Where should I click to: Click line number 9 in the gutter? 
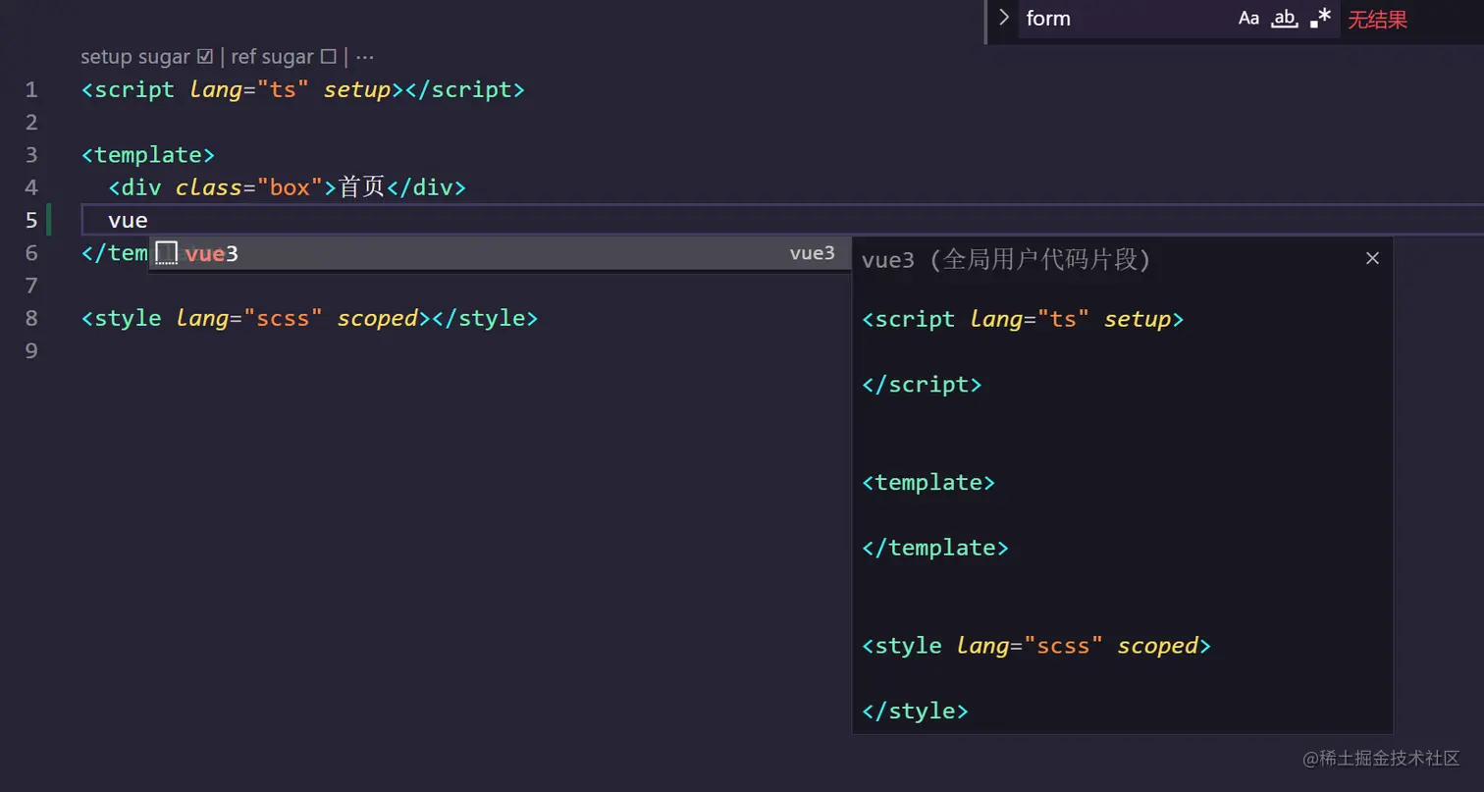coord(31,350)
